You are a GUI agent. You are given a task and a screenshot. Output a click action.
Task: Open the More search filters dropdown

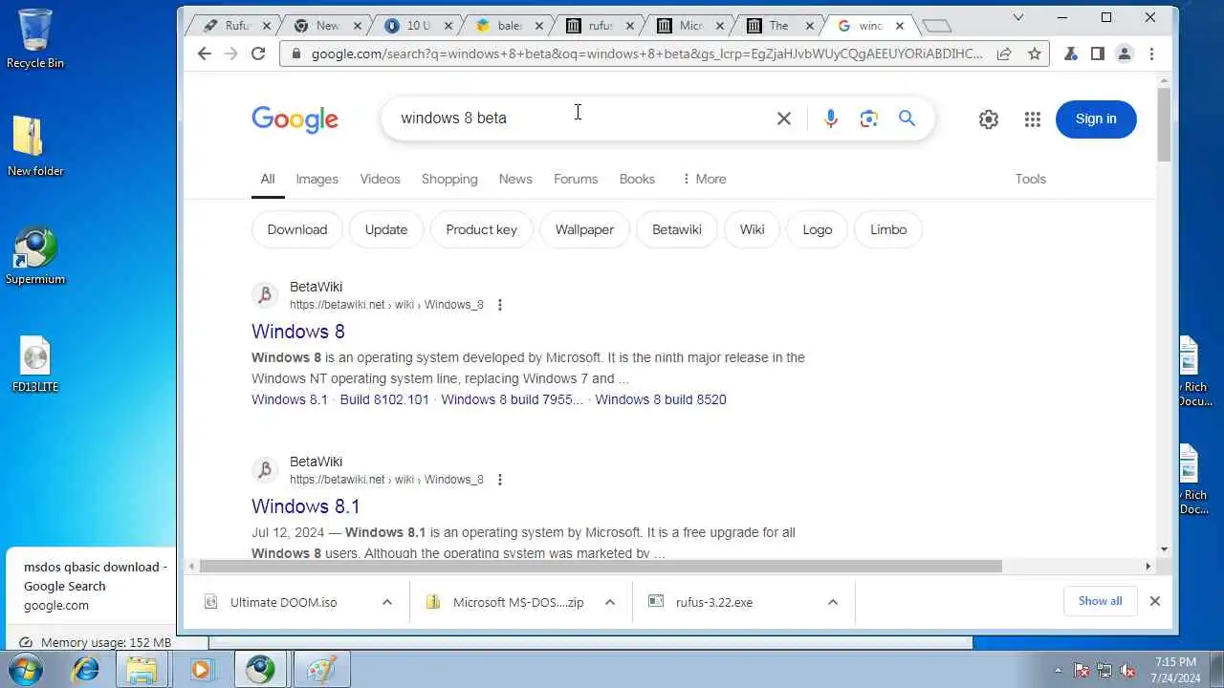coord(704,179)
